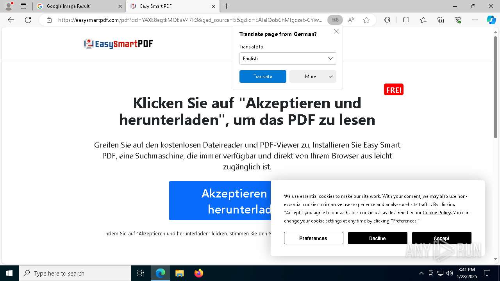Open the Cookie Policy link
The image size is (500, 281).
pos(437,213)
